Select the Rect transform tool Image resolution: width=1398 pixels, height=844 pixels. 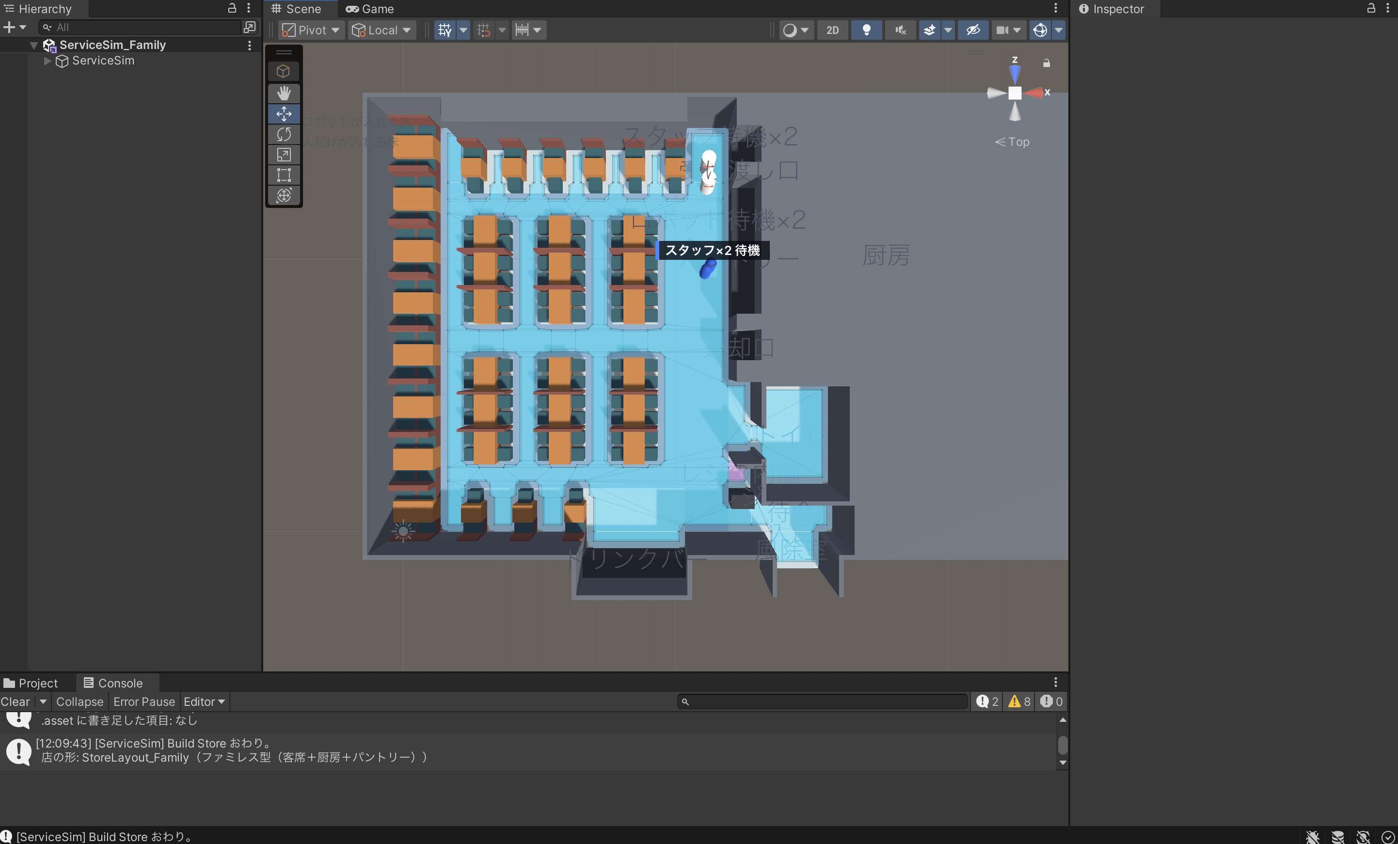pos(284,175)
